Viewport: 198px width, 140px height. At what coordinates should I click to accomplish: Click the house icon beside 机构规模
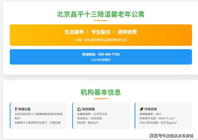[x=79, y=109]
